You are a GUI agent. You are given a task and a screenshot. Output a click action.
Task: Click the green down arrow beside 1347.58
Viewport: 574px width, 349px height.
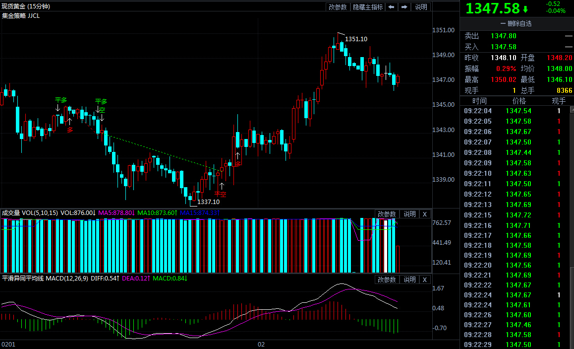point(525,9)
